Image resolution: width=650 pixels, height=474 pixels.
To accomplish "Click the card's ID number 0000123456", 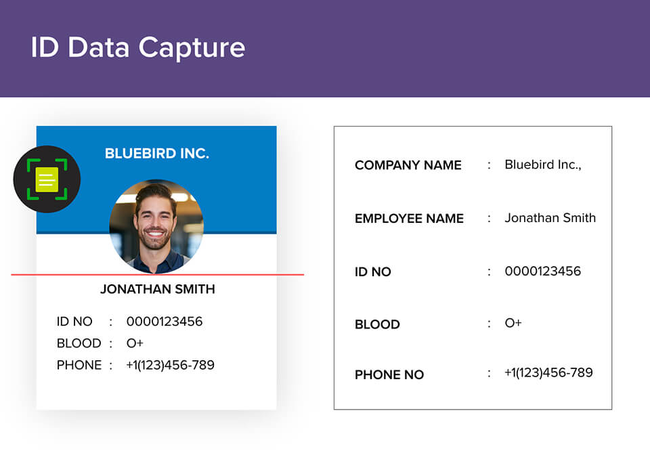I will tap(164, 322).
